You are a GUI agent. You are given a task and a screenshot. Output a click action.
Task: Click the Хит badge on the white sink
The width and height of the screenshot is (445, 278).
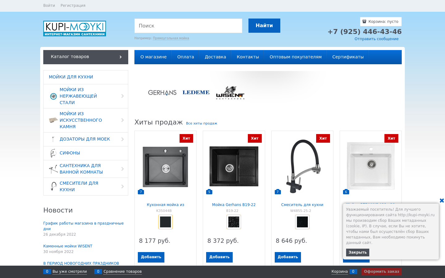pyautogui.click(x=392, y=138)
